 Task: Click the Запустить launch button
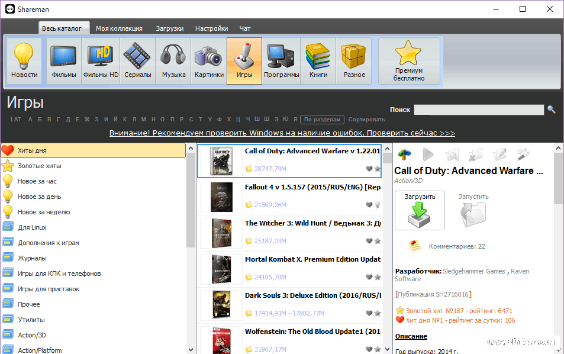[x=473, y=211]
